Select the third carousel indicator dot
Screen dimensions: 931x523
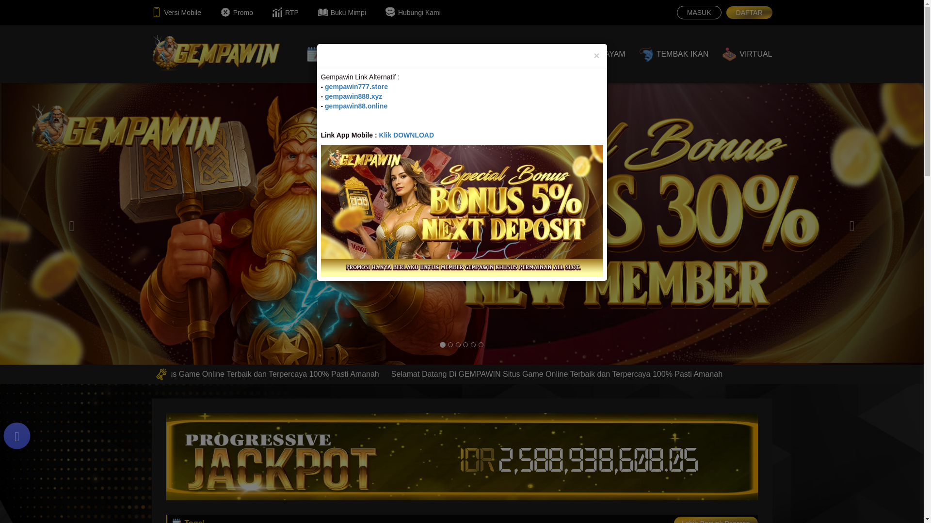tap(458, 345)
